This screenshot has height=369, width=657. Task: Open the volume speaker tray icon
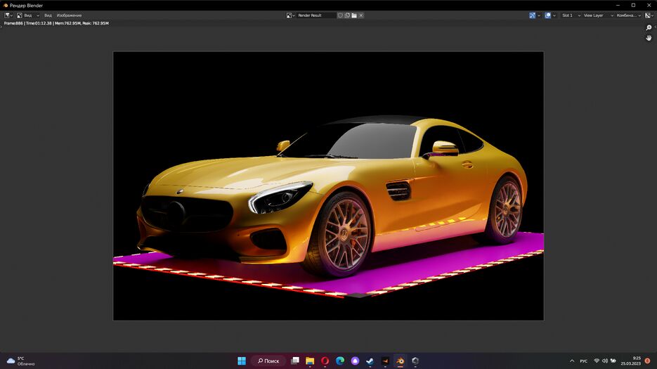(604, 361)
